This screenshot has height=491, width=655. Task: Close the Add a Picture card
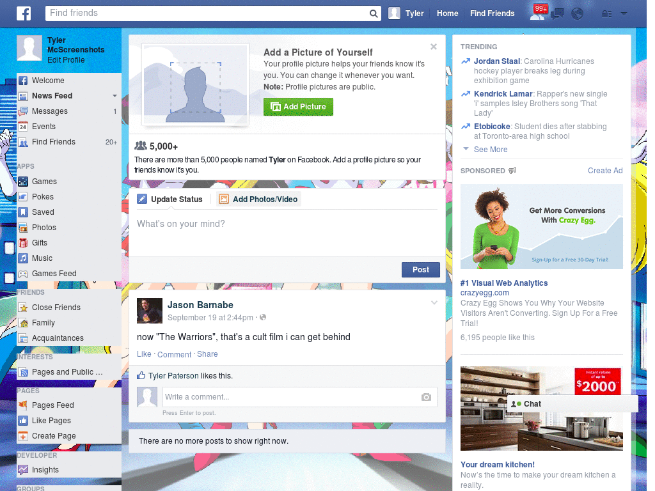(434, 47)
